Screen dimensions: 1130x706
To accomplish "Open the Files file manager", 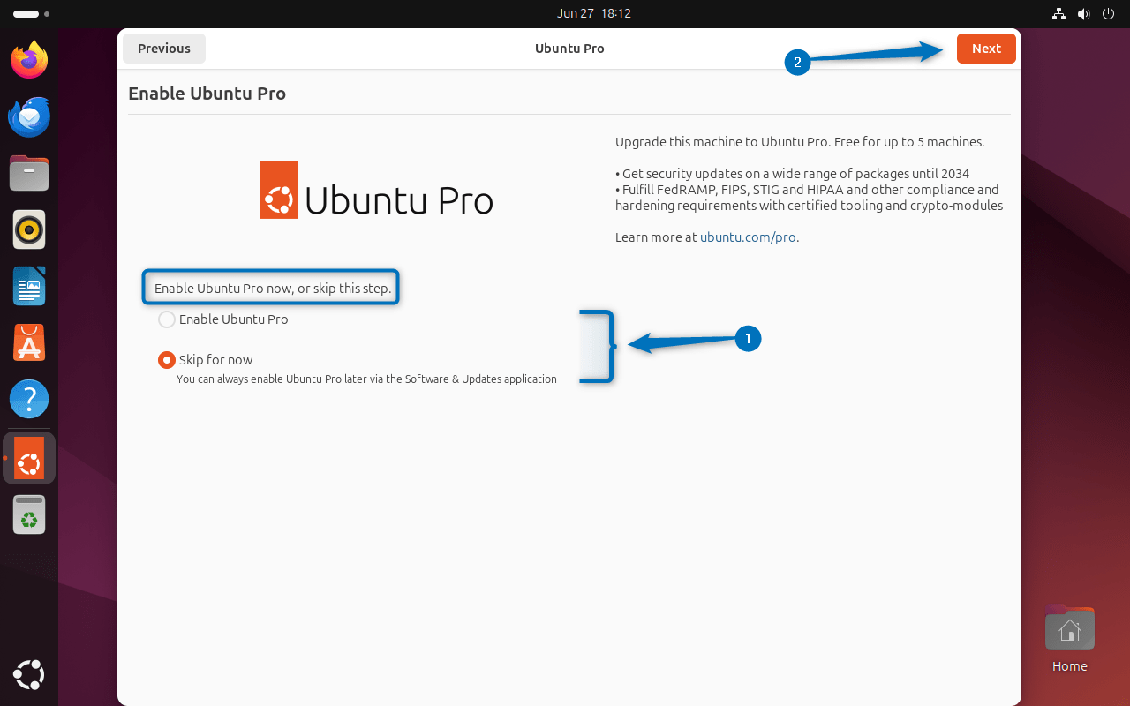I will click(28, 173).
